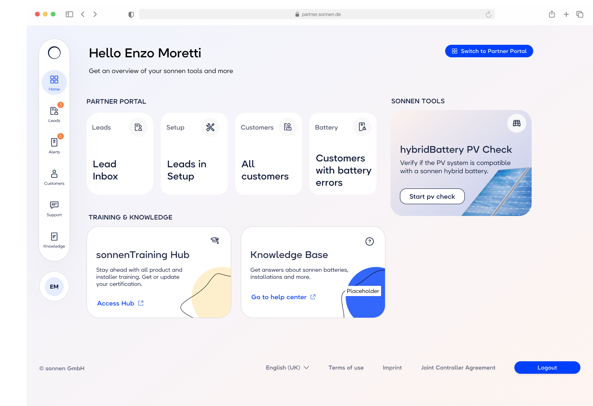Click the privacy shield icon

coord(131,15)
